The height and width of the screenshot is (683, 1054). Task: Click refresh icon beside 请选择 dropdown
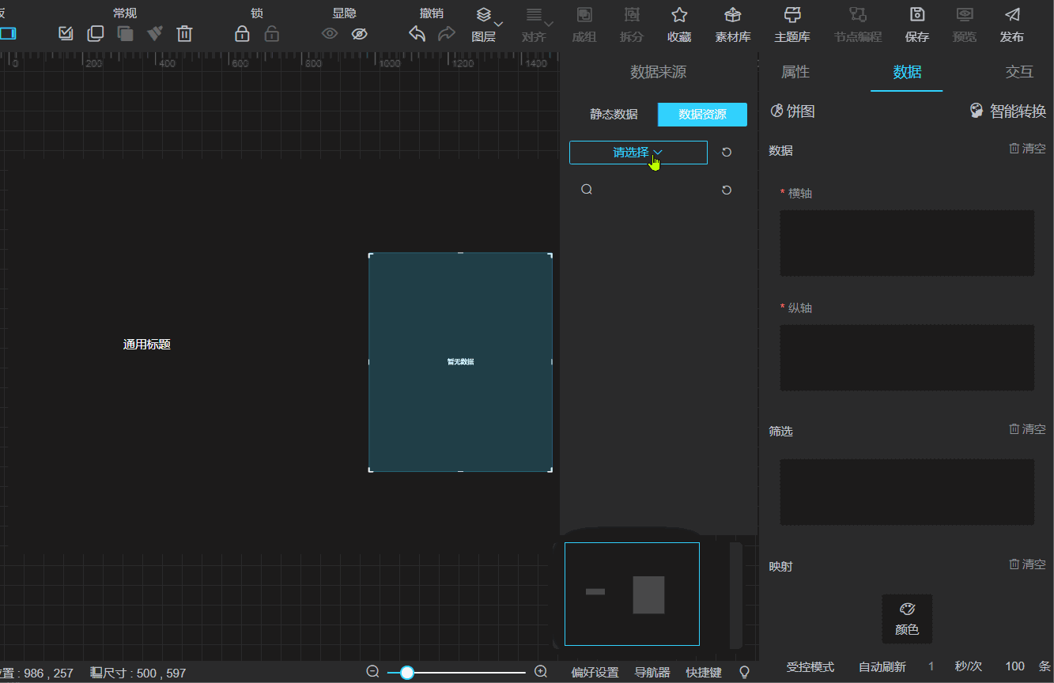tap(727, 153)
